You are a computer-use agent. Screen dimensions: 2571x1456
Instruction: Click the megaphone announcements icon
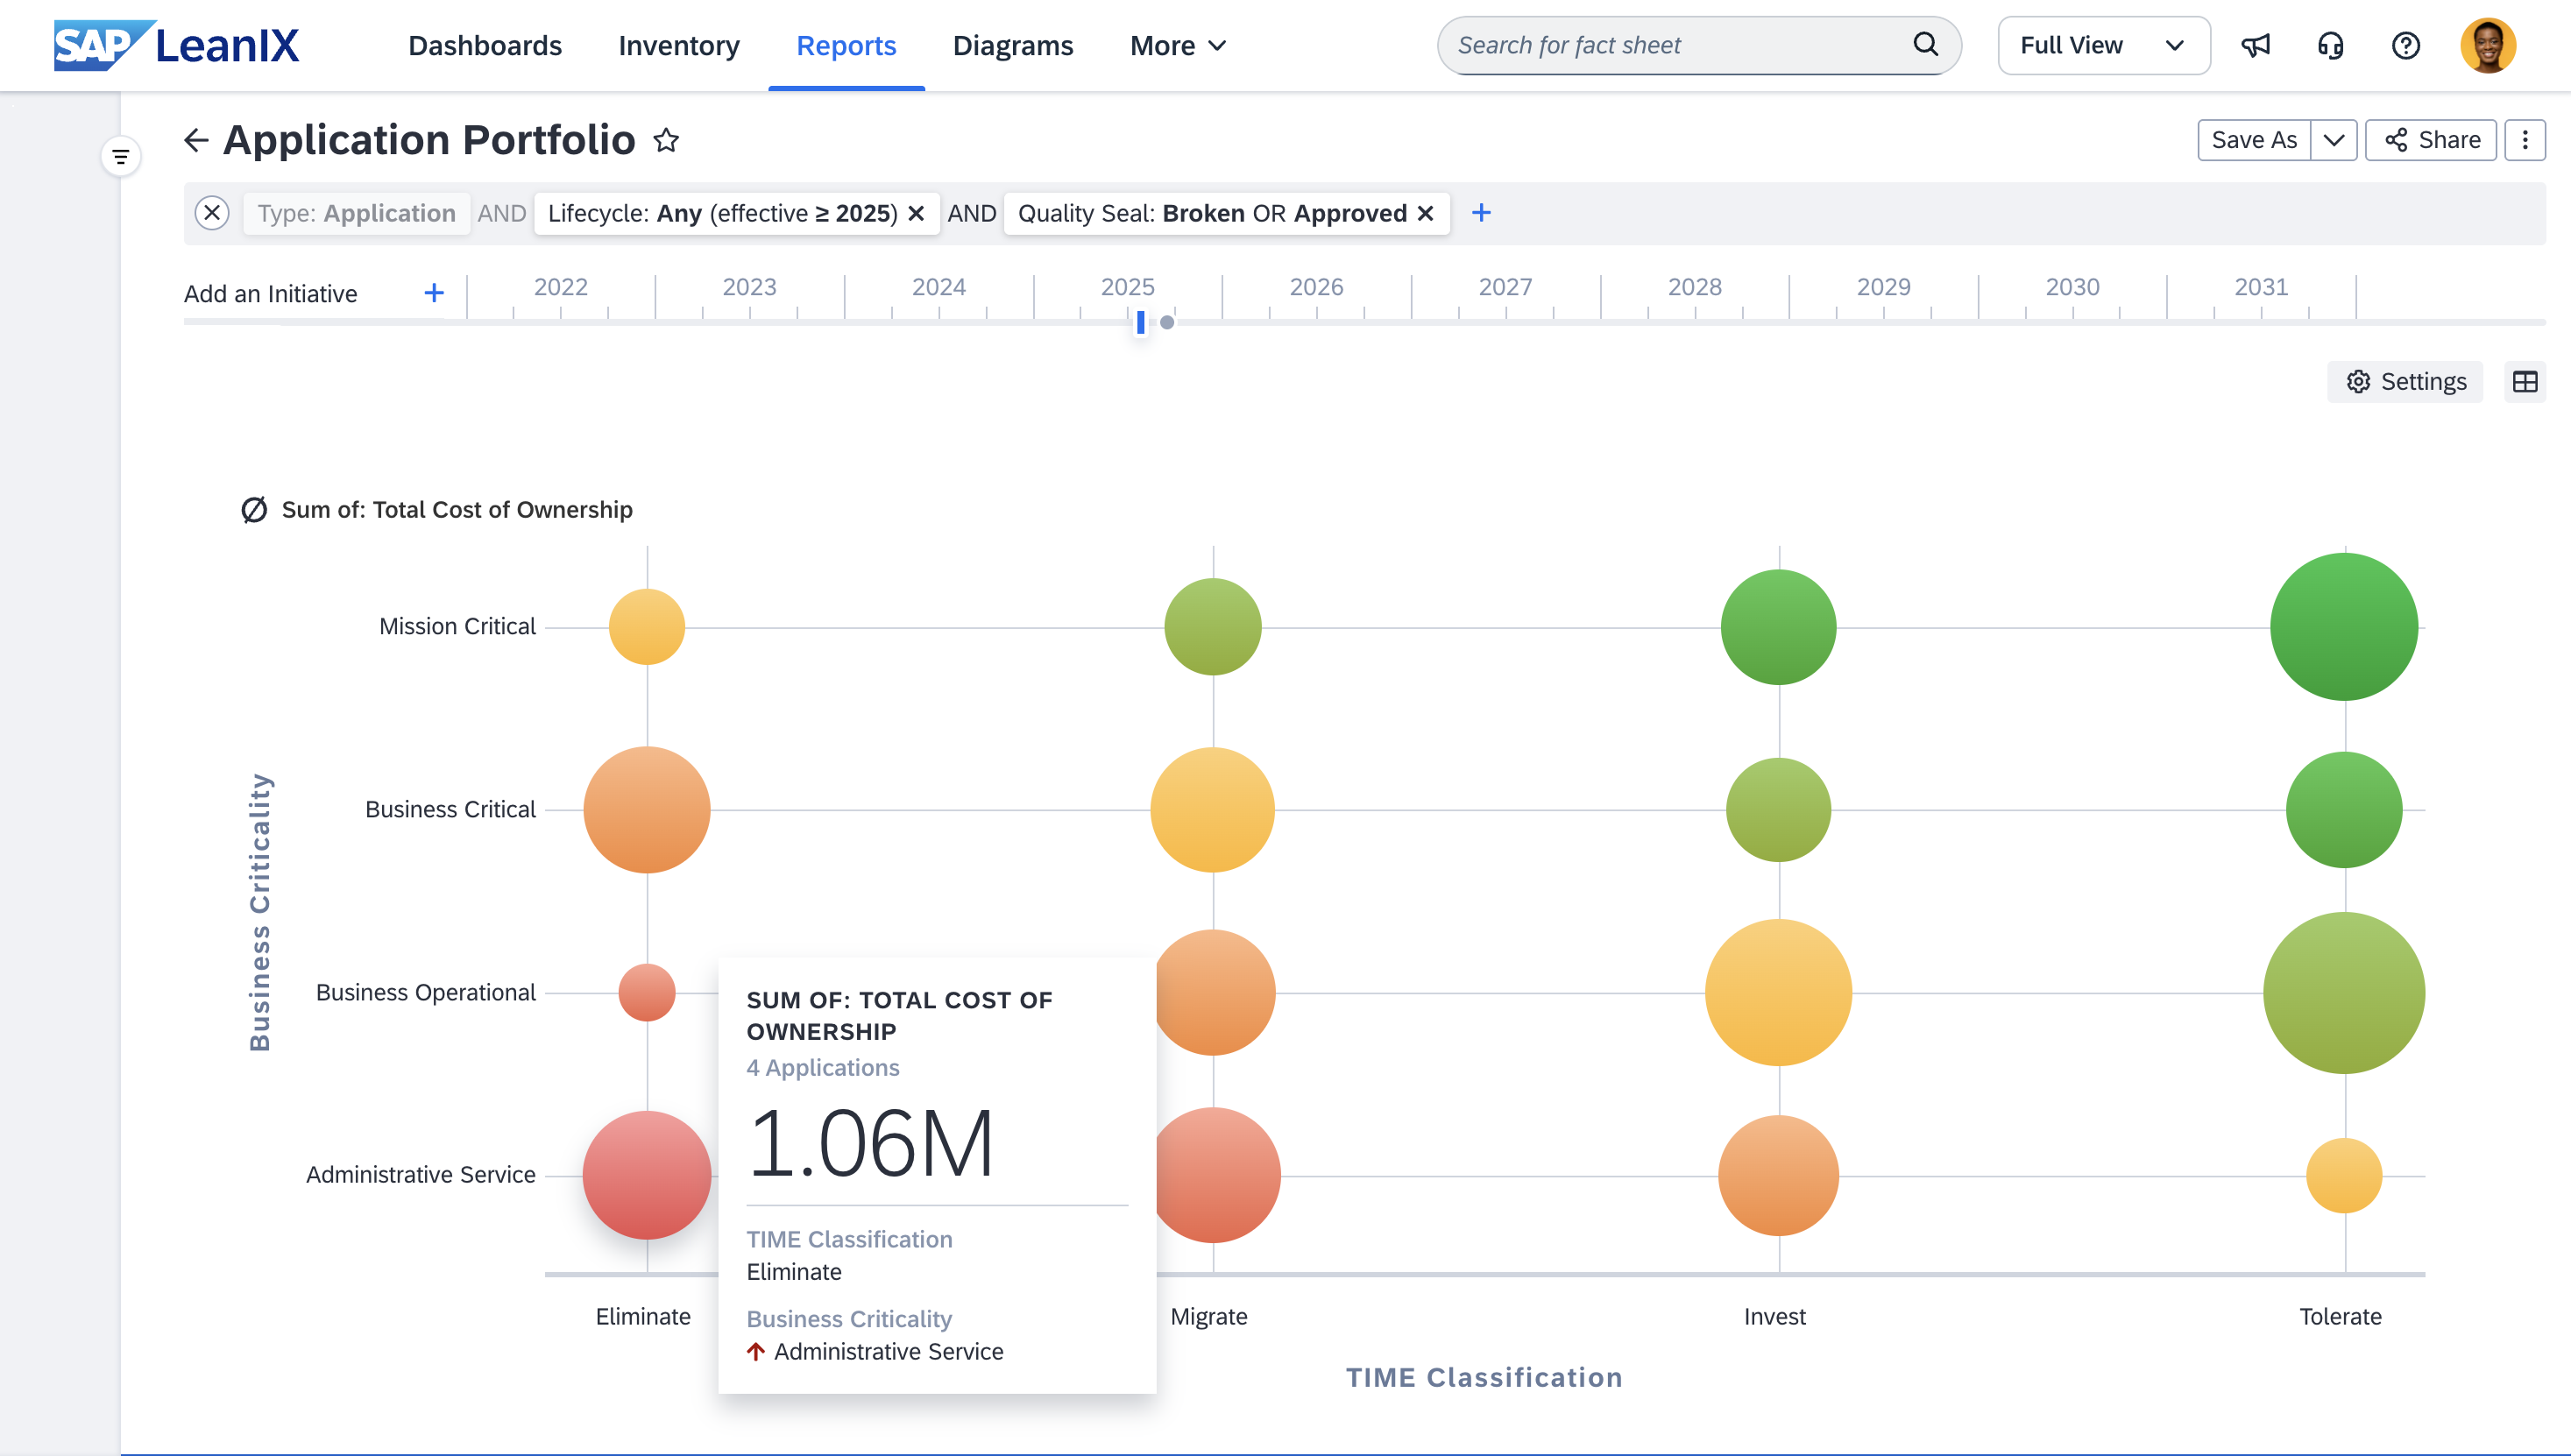click(x=2256, y=45)
